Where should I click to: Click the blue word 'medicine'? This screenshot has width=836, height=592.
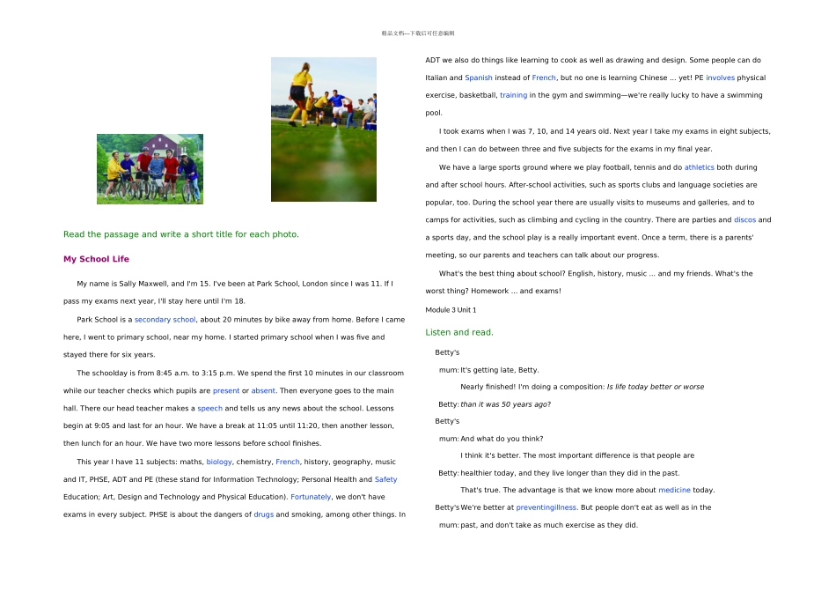pyautogui.click(x=674, y=490)
